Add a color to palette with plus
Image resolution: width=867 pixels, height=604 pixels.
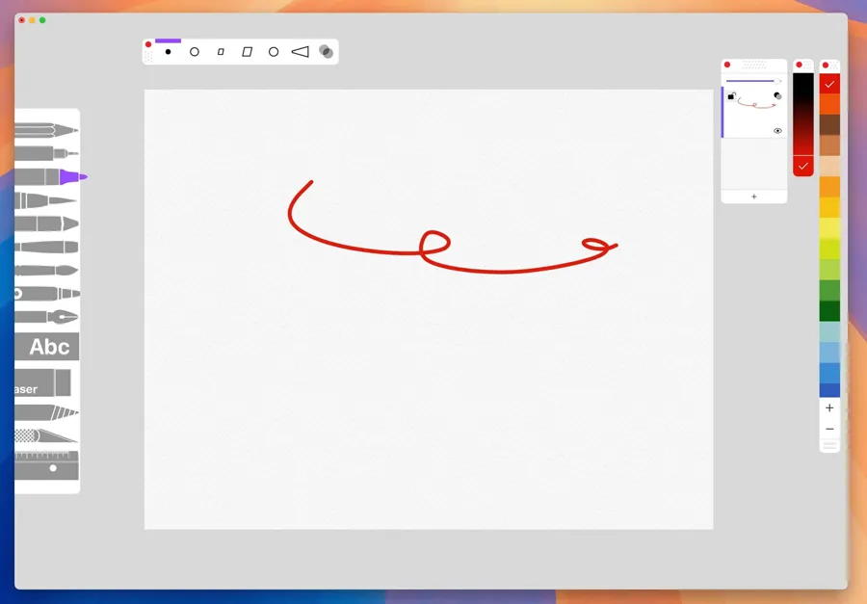click(x=829, y=408)
